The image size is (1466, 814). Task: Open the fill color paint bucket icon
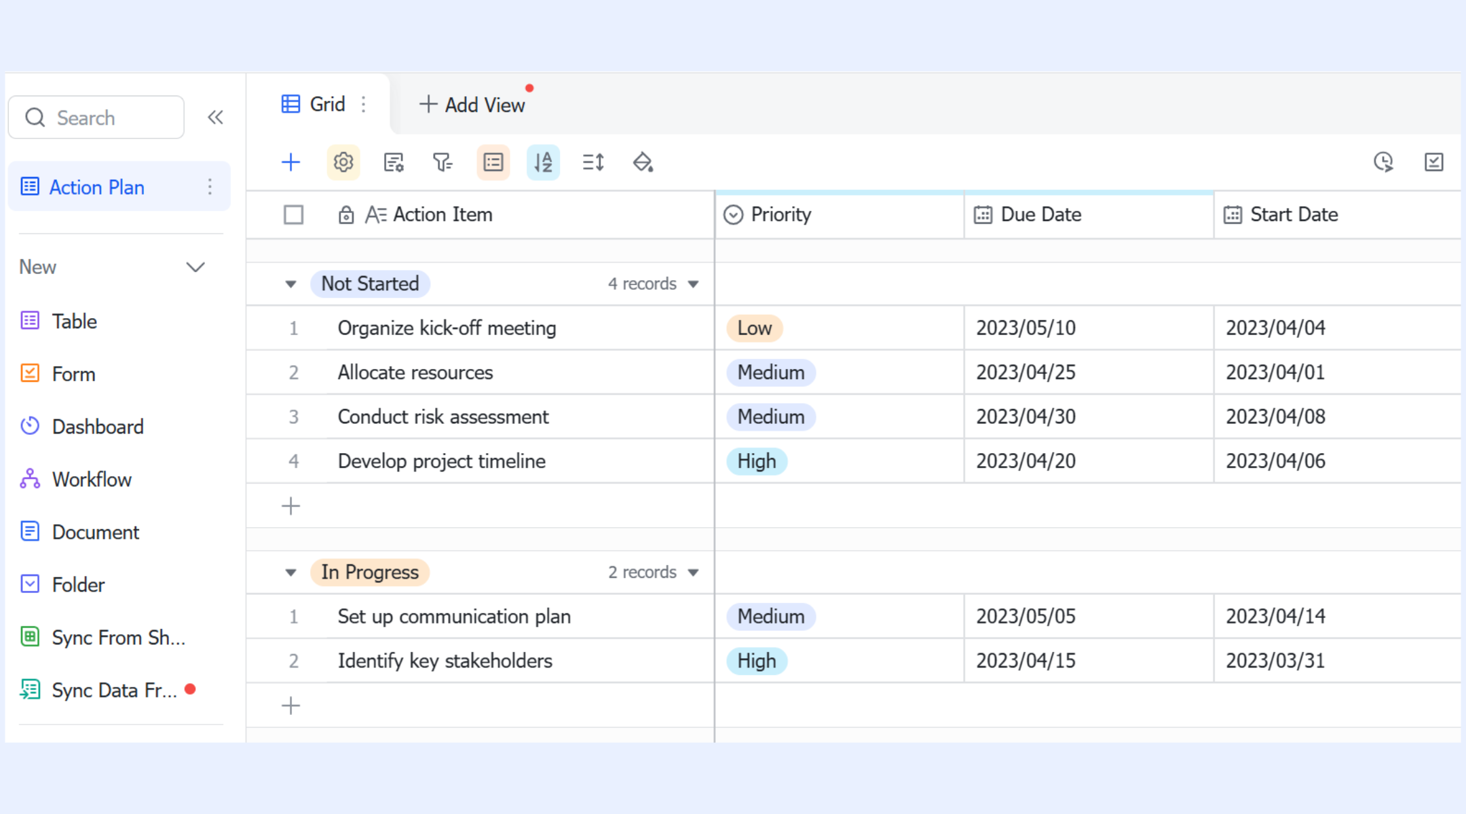[x=643, y=162]
